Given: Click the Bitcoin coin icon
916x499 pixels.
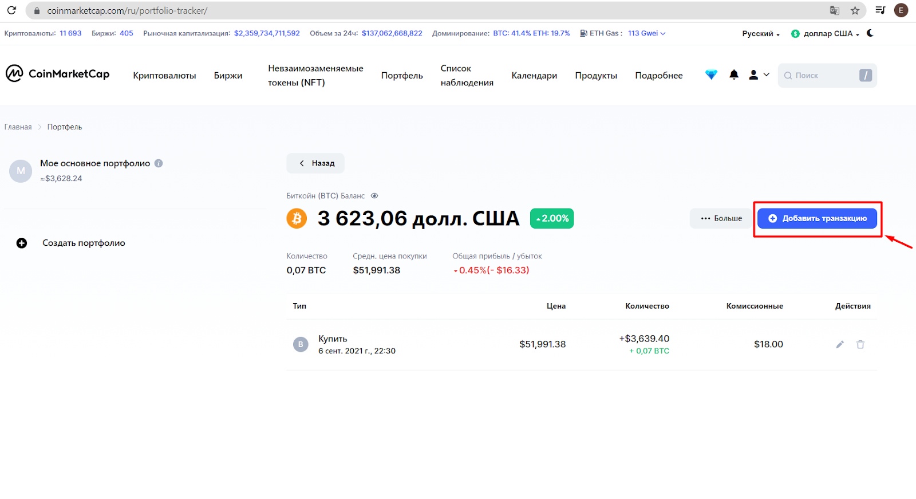Looking at the screenshot, I should tap(297, 218).
